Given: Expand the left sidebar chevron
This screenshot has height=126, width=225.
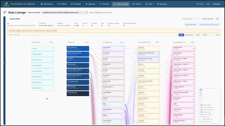Looking at the screenshot, I should point(4,63).
